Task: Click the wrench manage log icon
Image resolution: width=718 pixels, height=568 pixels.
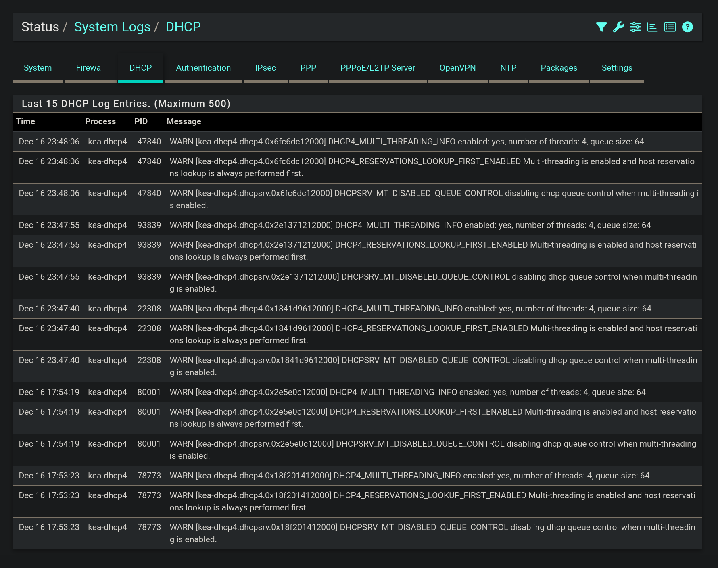Action: tap(618, 27)
